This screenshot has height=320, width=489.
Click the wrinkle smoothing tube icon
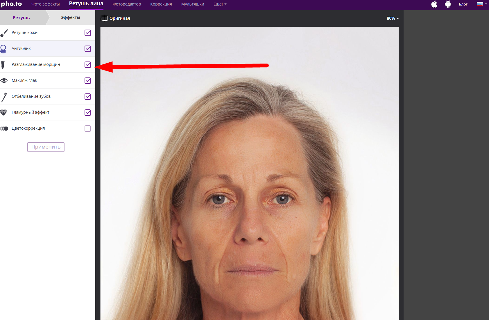click(3, 65)
